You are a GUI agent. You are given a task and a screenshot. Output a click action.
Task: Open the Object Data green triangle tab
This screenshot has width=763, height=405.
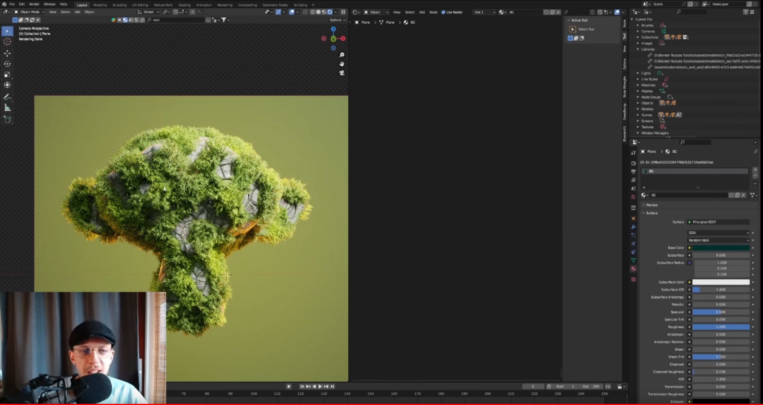point(633,260)
